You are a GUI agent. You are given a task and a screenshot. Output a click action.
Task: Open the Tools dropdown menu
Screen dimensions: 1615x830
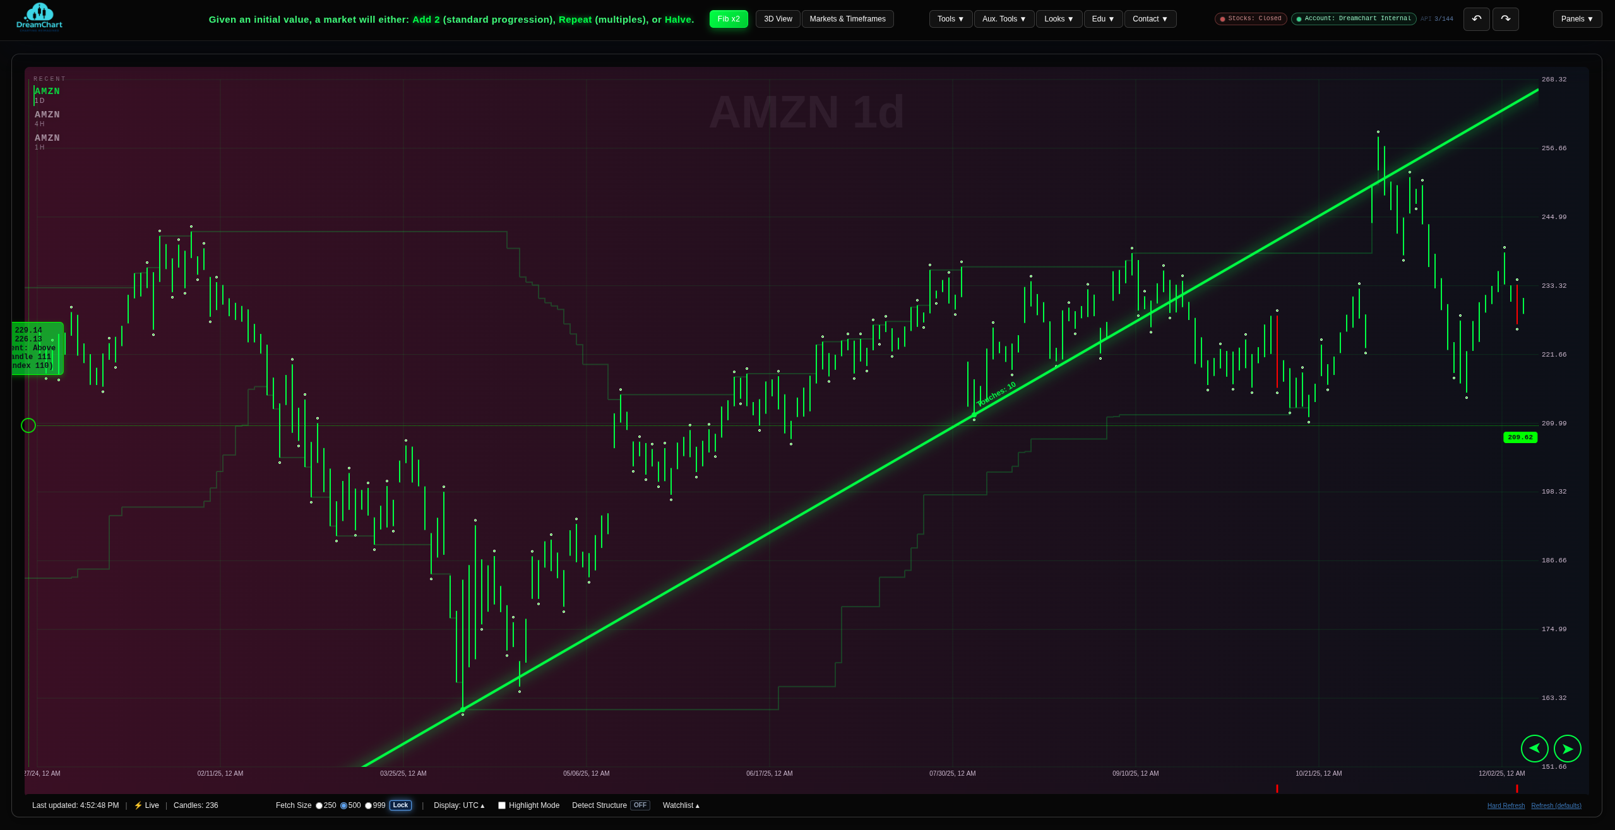coord(951,19)
